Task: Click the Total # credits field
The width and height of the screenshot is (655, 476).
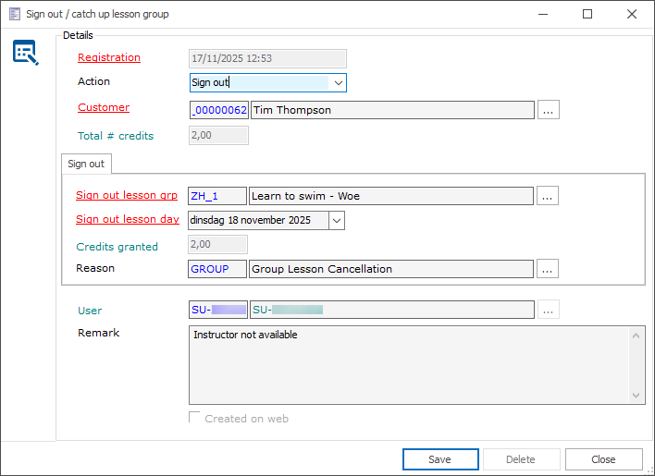Action: tap(218, 136)
